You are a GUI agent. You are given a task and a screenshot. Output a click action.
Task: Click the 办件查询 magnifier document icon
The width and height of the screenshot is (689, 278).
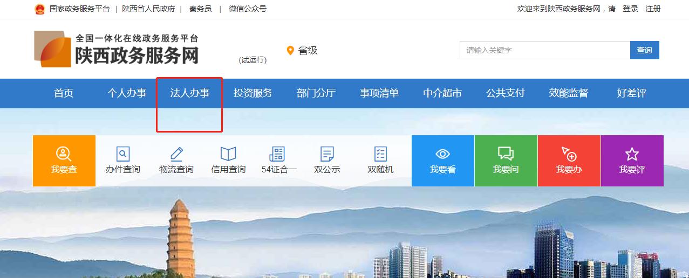[123, 154]
